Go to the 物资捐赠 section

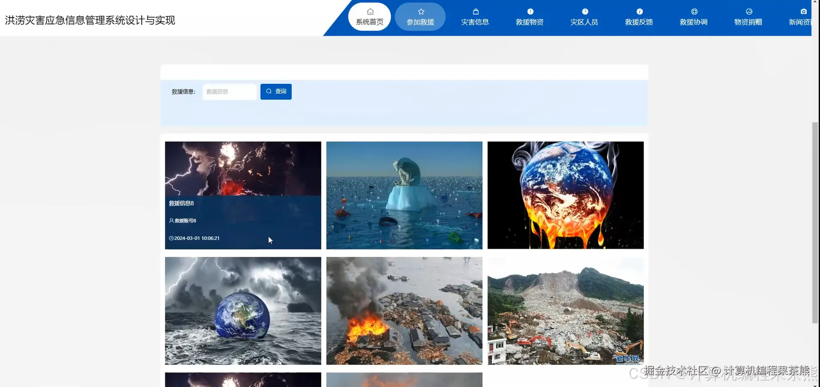pos(748,17)
